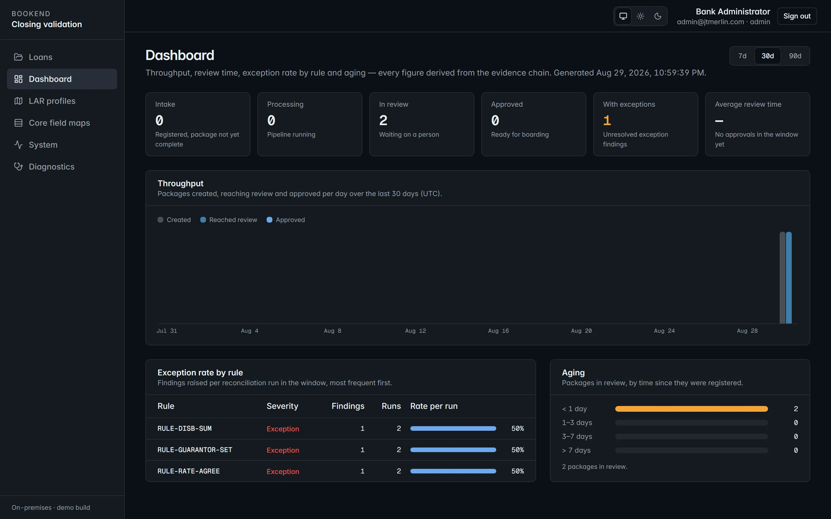831x519 pixels.
Task: Open the Loans page label
Action: (x=40, y=57)
